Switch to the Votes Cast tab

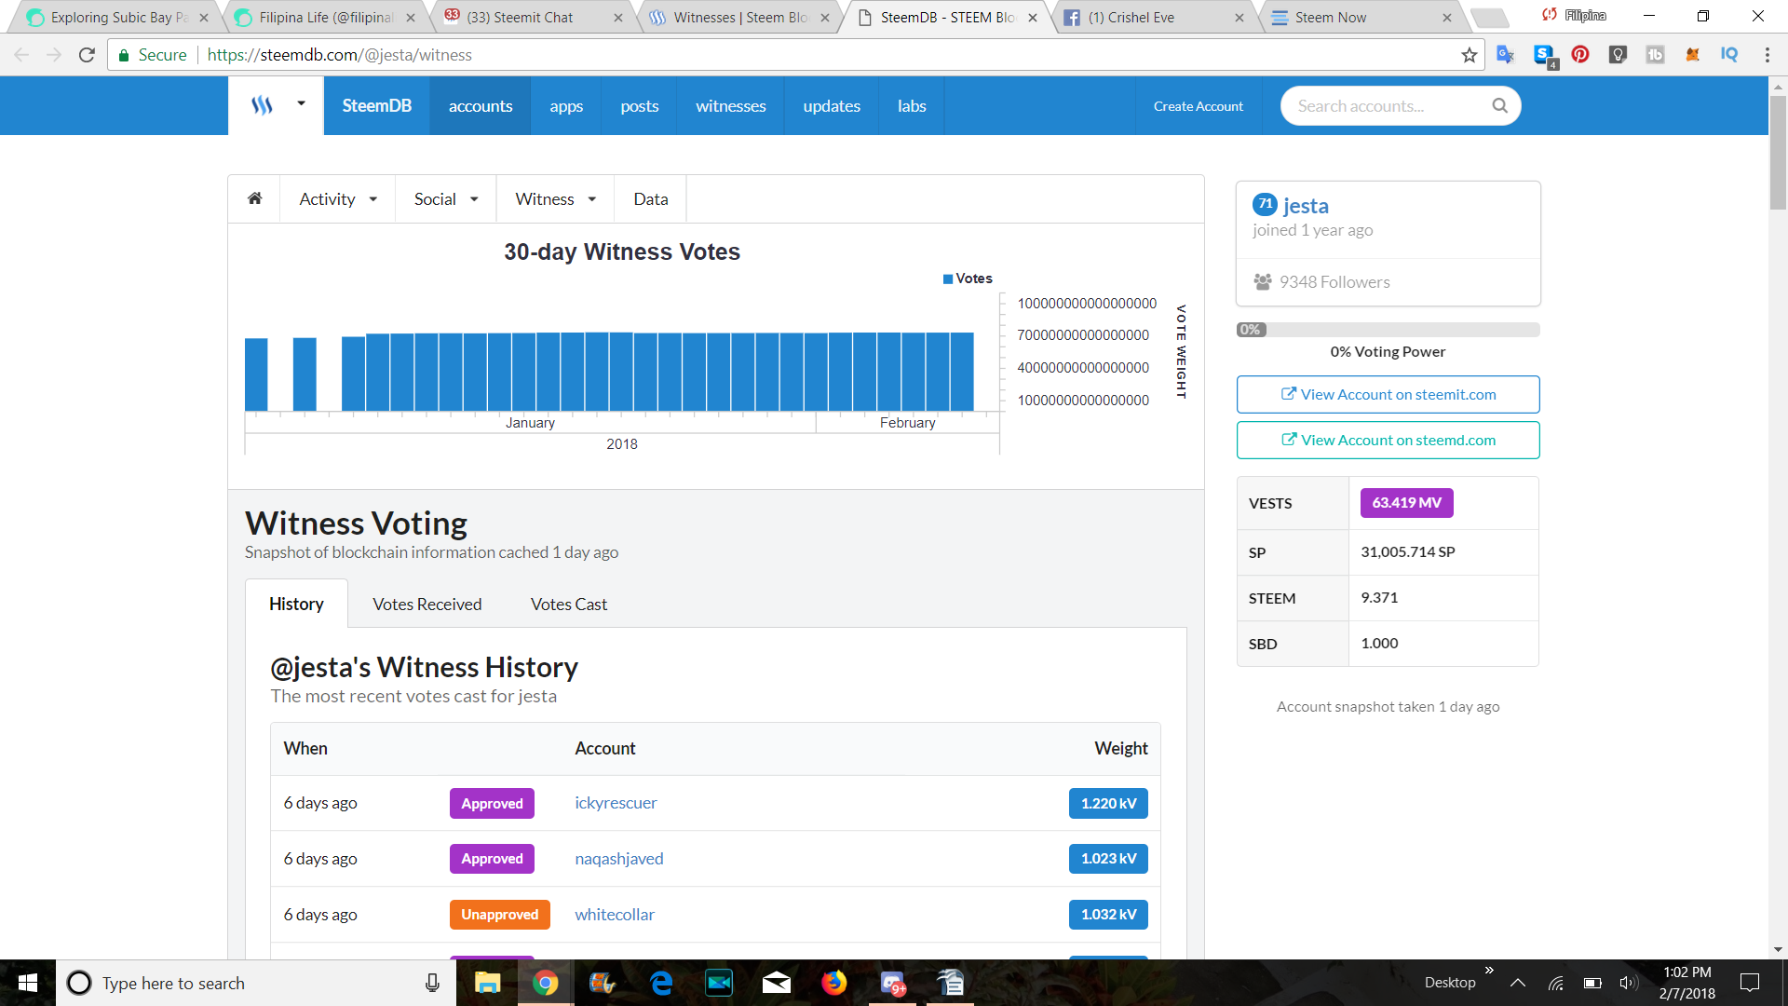(x=569, y=604)
